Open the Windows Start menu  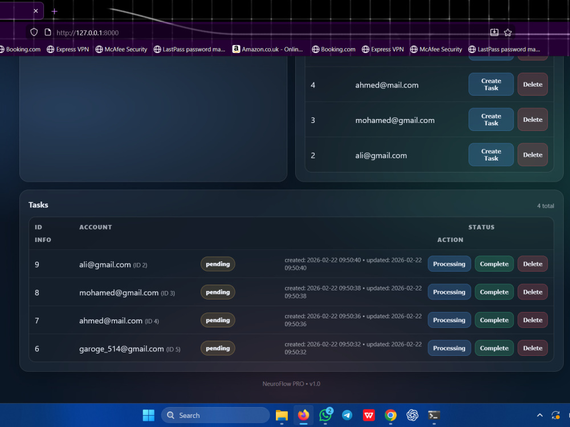coord(148,415)
